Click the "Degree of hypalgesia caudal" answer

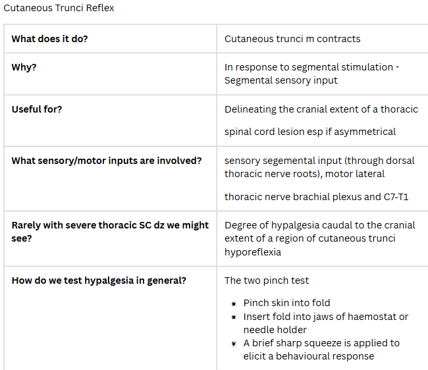point(319,225)
